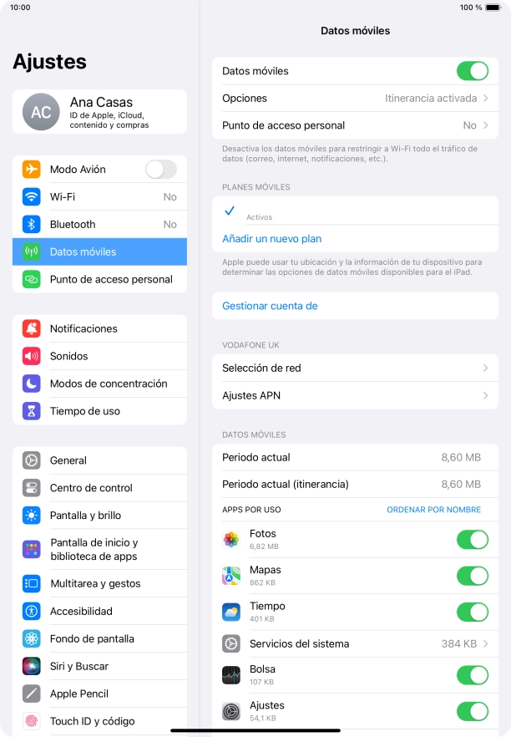The height and width of the screenshot is (737, 511).
Task: Tap the Fotos app icon
Action: pyautogui.click(x=231, y=540)
